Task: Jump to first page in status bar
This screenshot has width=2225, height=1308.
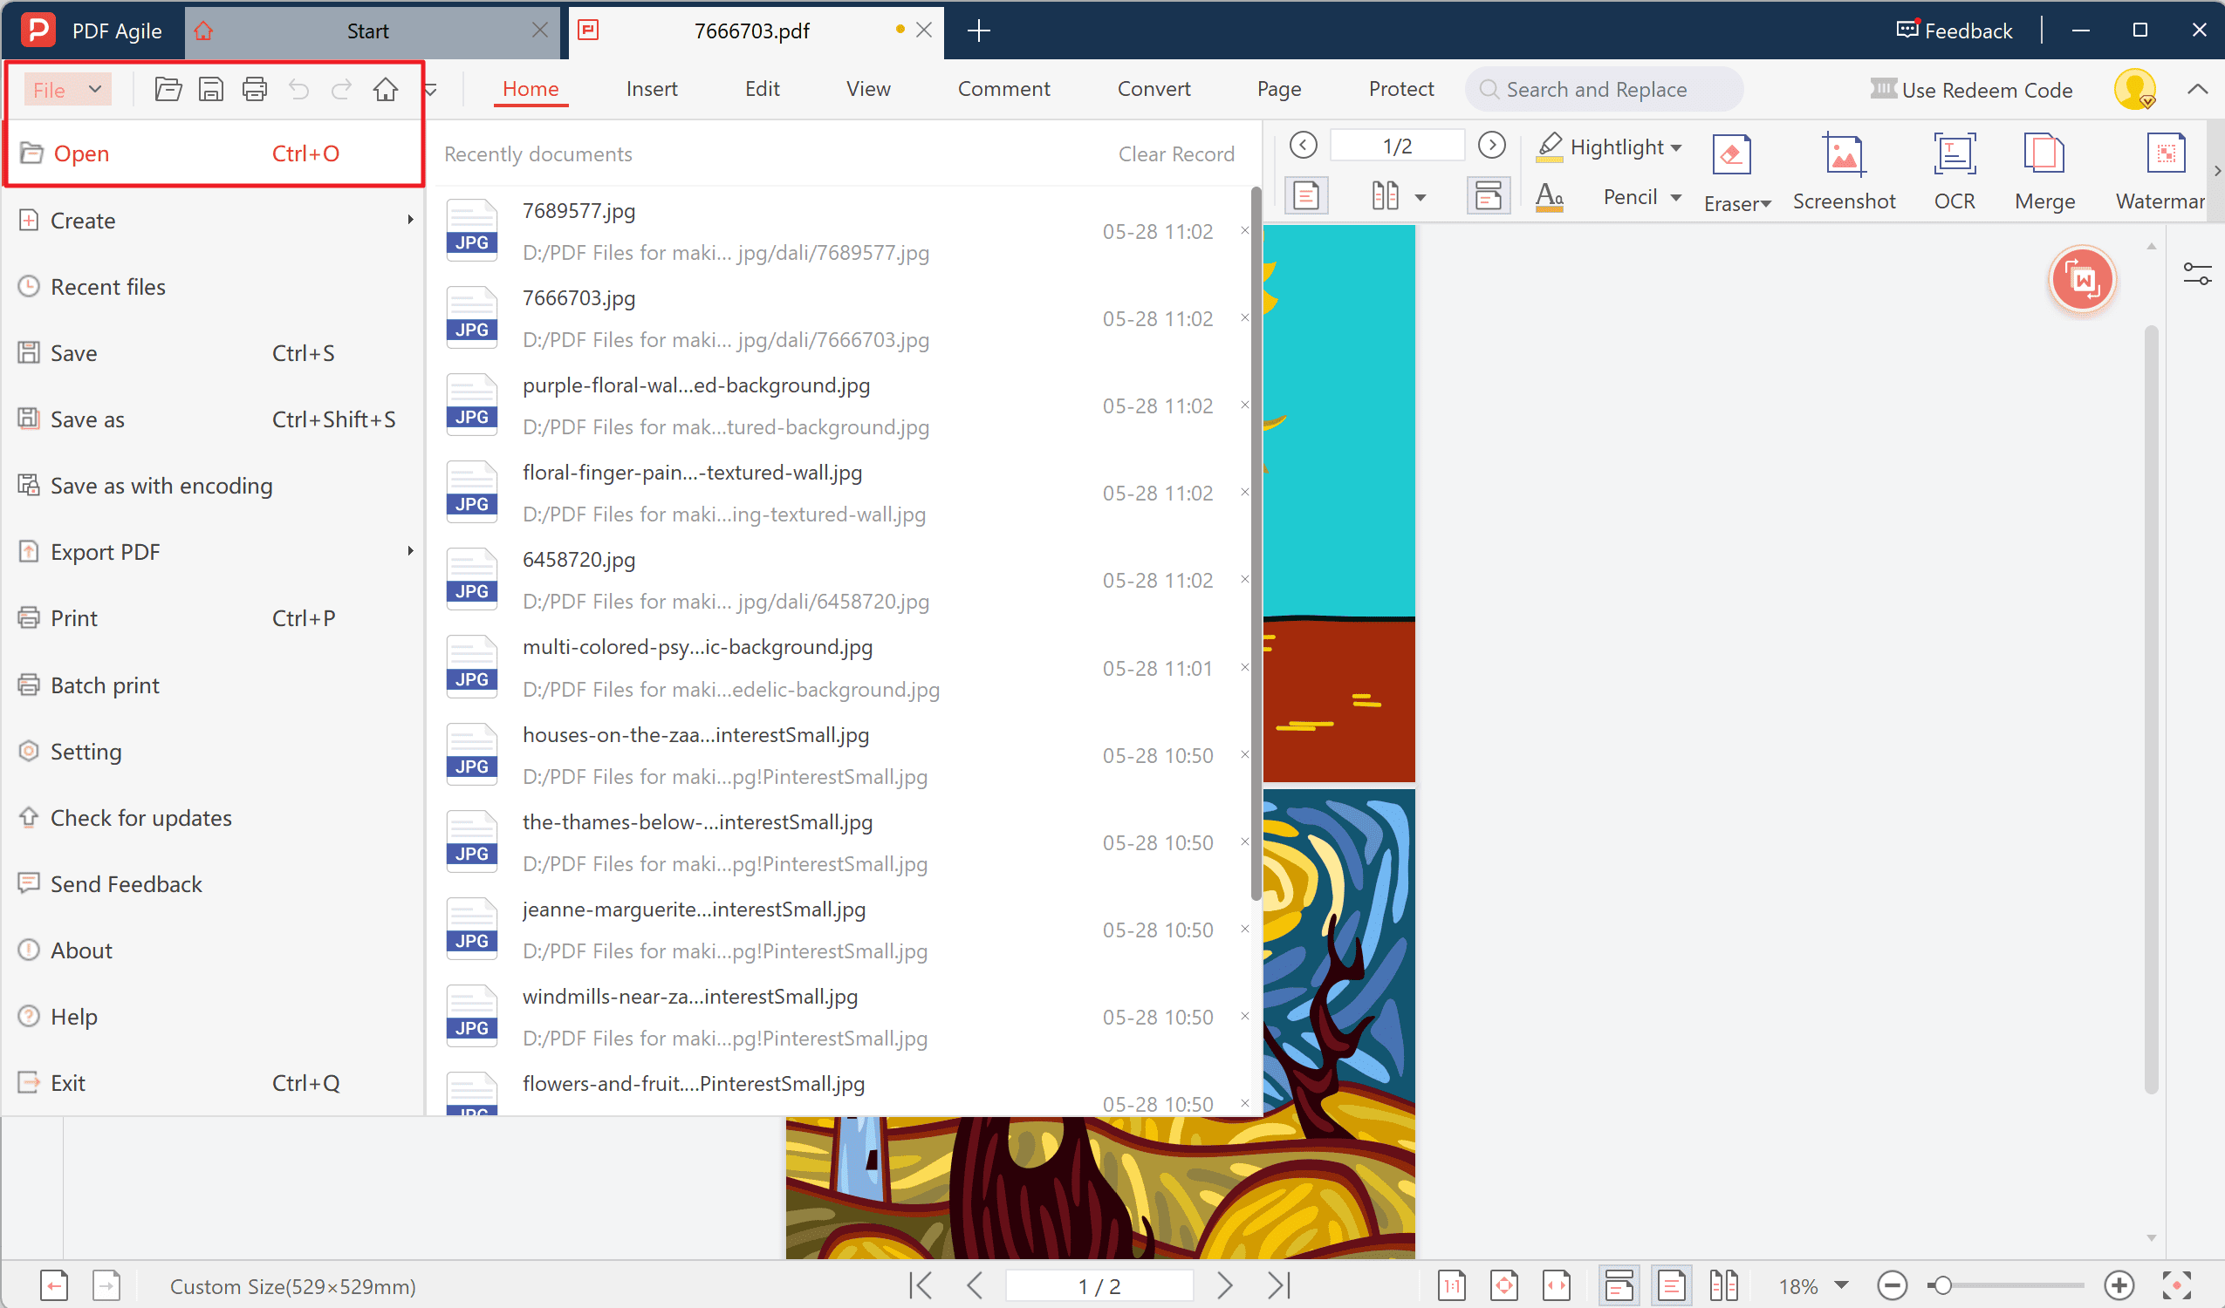Action: 920,1285
